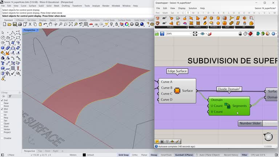Screen dimensions: 279x157
Task: Expand the Freeform panel in Grasshopper ribbon
Action: pyautogui.click(x=207, y=27)
